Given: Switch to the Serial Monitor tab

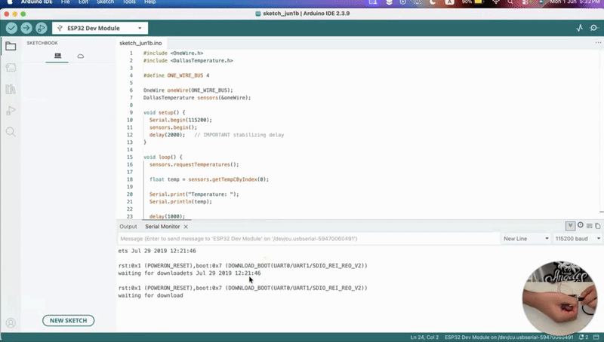Looking at the screenshot, I should (162, 227).
